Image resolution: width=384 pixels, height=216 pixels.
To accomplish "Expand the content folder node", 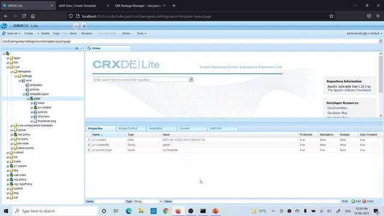I will [8, 152].
